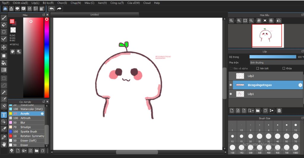
Task: Click the rainbow hue bar
Action: tap(47, 58)
